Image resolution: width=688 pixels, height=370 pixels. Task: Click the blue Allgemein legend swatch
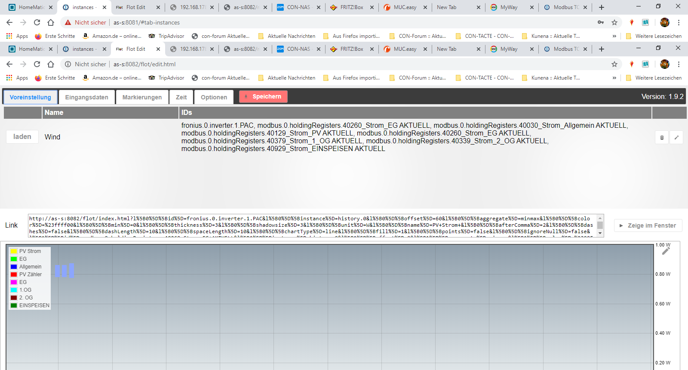(14, 267)
